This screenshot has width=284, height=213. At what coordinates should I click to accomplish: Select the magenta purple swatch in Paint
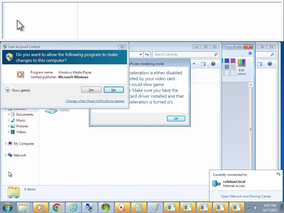point(233,61)
